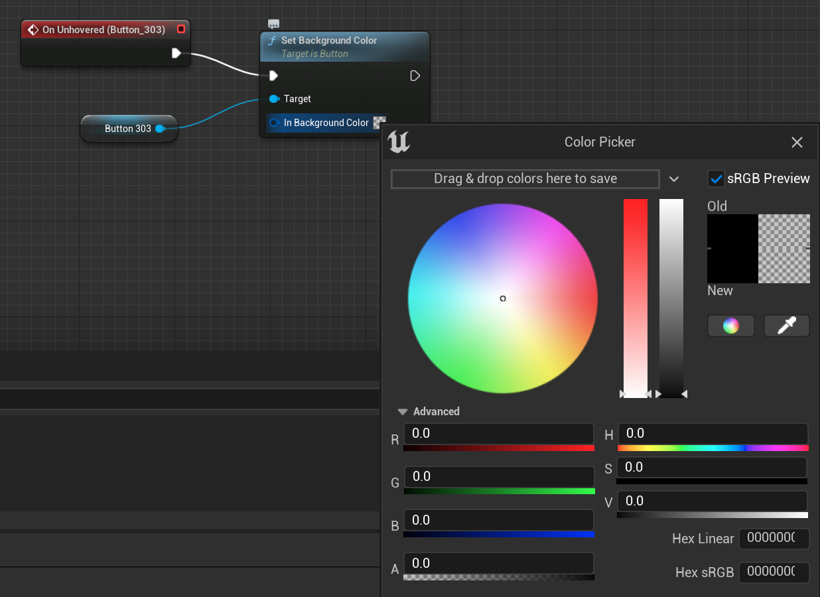Click the eyedropper color sampler button
Screen dimensions: 820x597
(x=786, y=326)
